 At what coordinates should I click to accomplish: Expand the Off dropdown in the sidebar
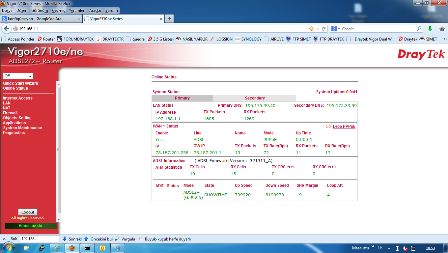(18, 76)
